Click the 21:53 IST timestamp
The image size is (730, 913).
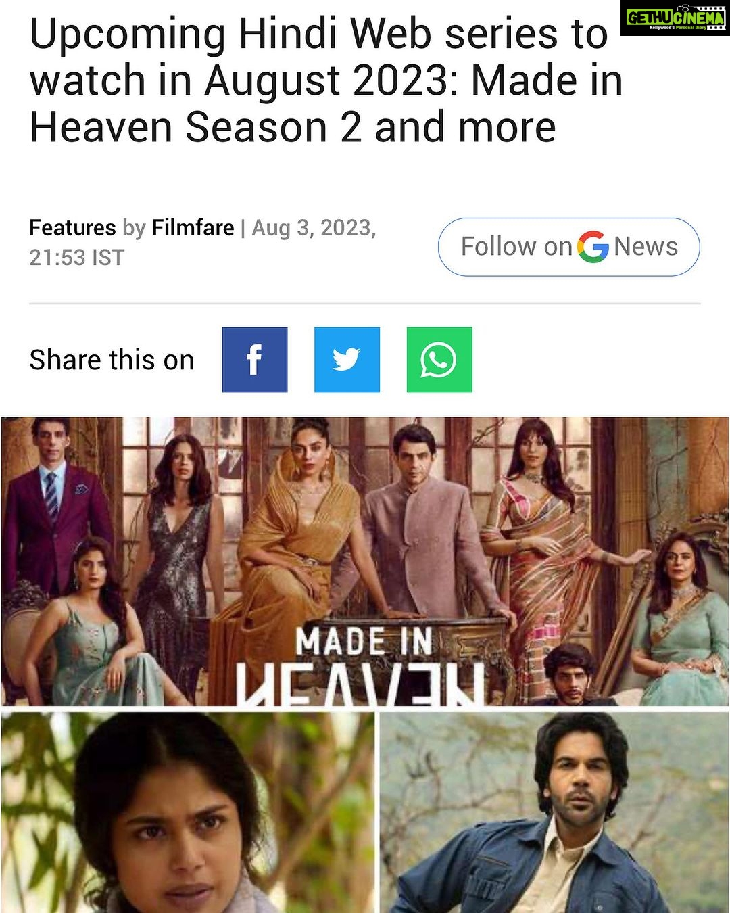(76, 258)
